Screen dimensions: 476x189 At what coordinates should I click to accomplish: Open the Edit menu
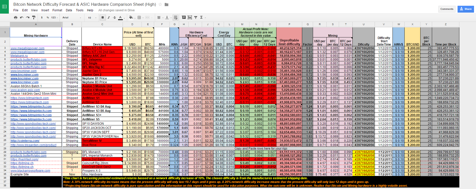tap(25, 10)
